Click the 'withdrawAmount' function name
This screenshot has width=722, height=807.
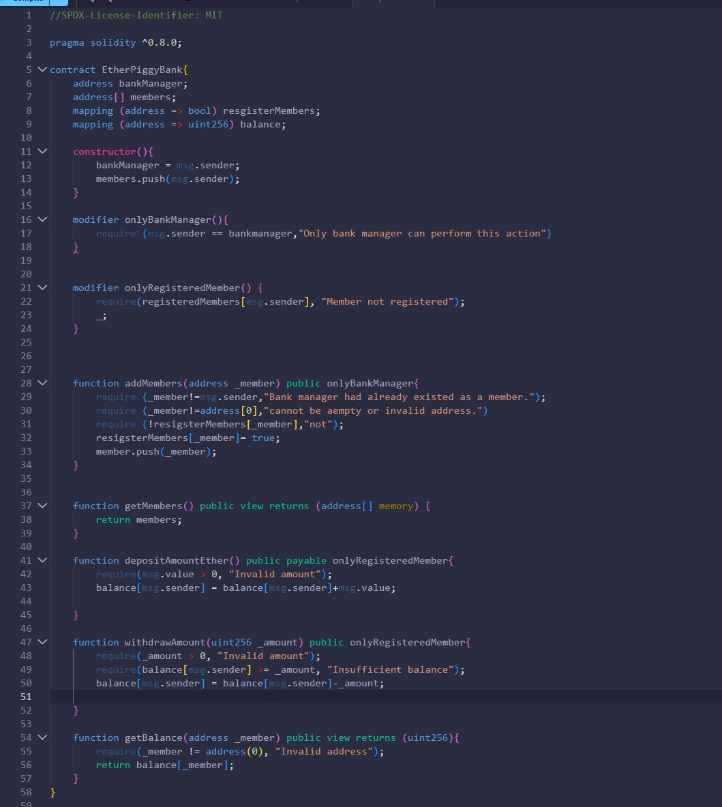(x=165, y=643)
